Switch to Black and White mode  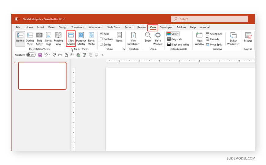178,44
